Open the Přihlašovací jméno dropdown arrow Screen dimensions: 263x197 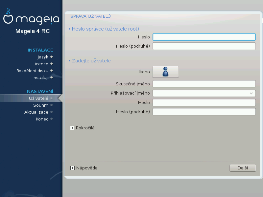[251, 93]
